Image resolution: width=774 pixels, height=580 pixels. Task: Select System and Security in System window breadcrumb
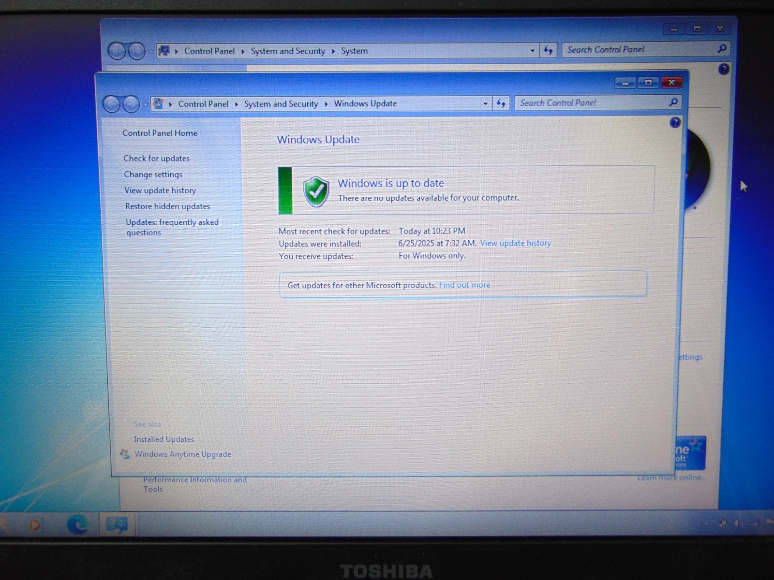288,51
